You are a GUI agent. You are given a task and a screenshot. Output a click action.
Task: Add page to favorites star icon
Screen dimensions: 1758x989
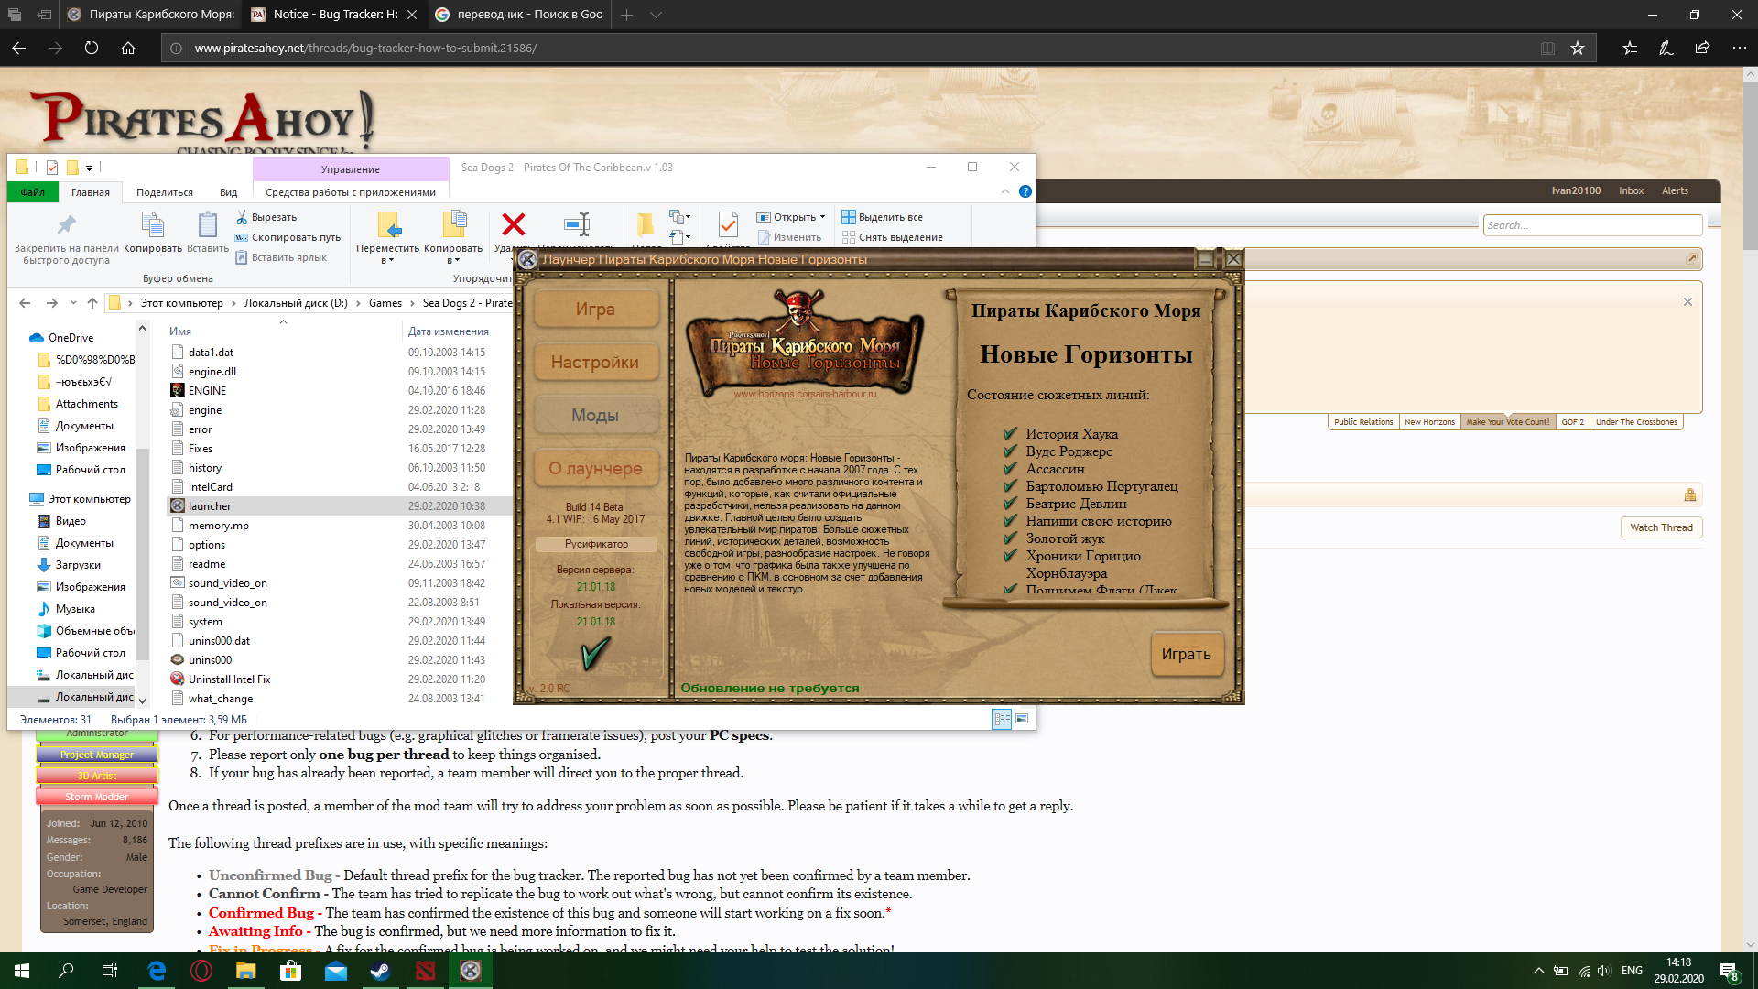pos(1578,48)
